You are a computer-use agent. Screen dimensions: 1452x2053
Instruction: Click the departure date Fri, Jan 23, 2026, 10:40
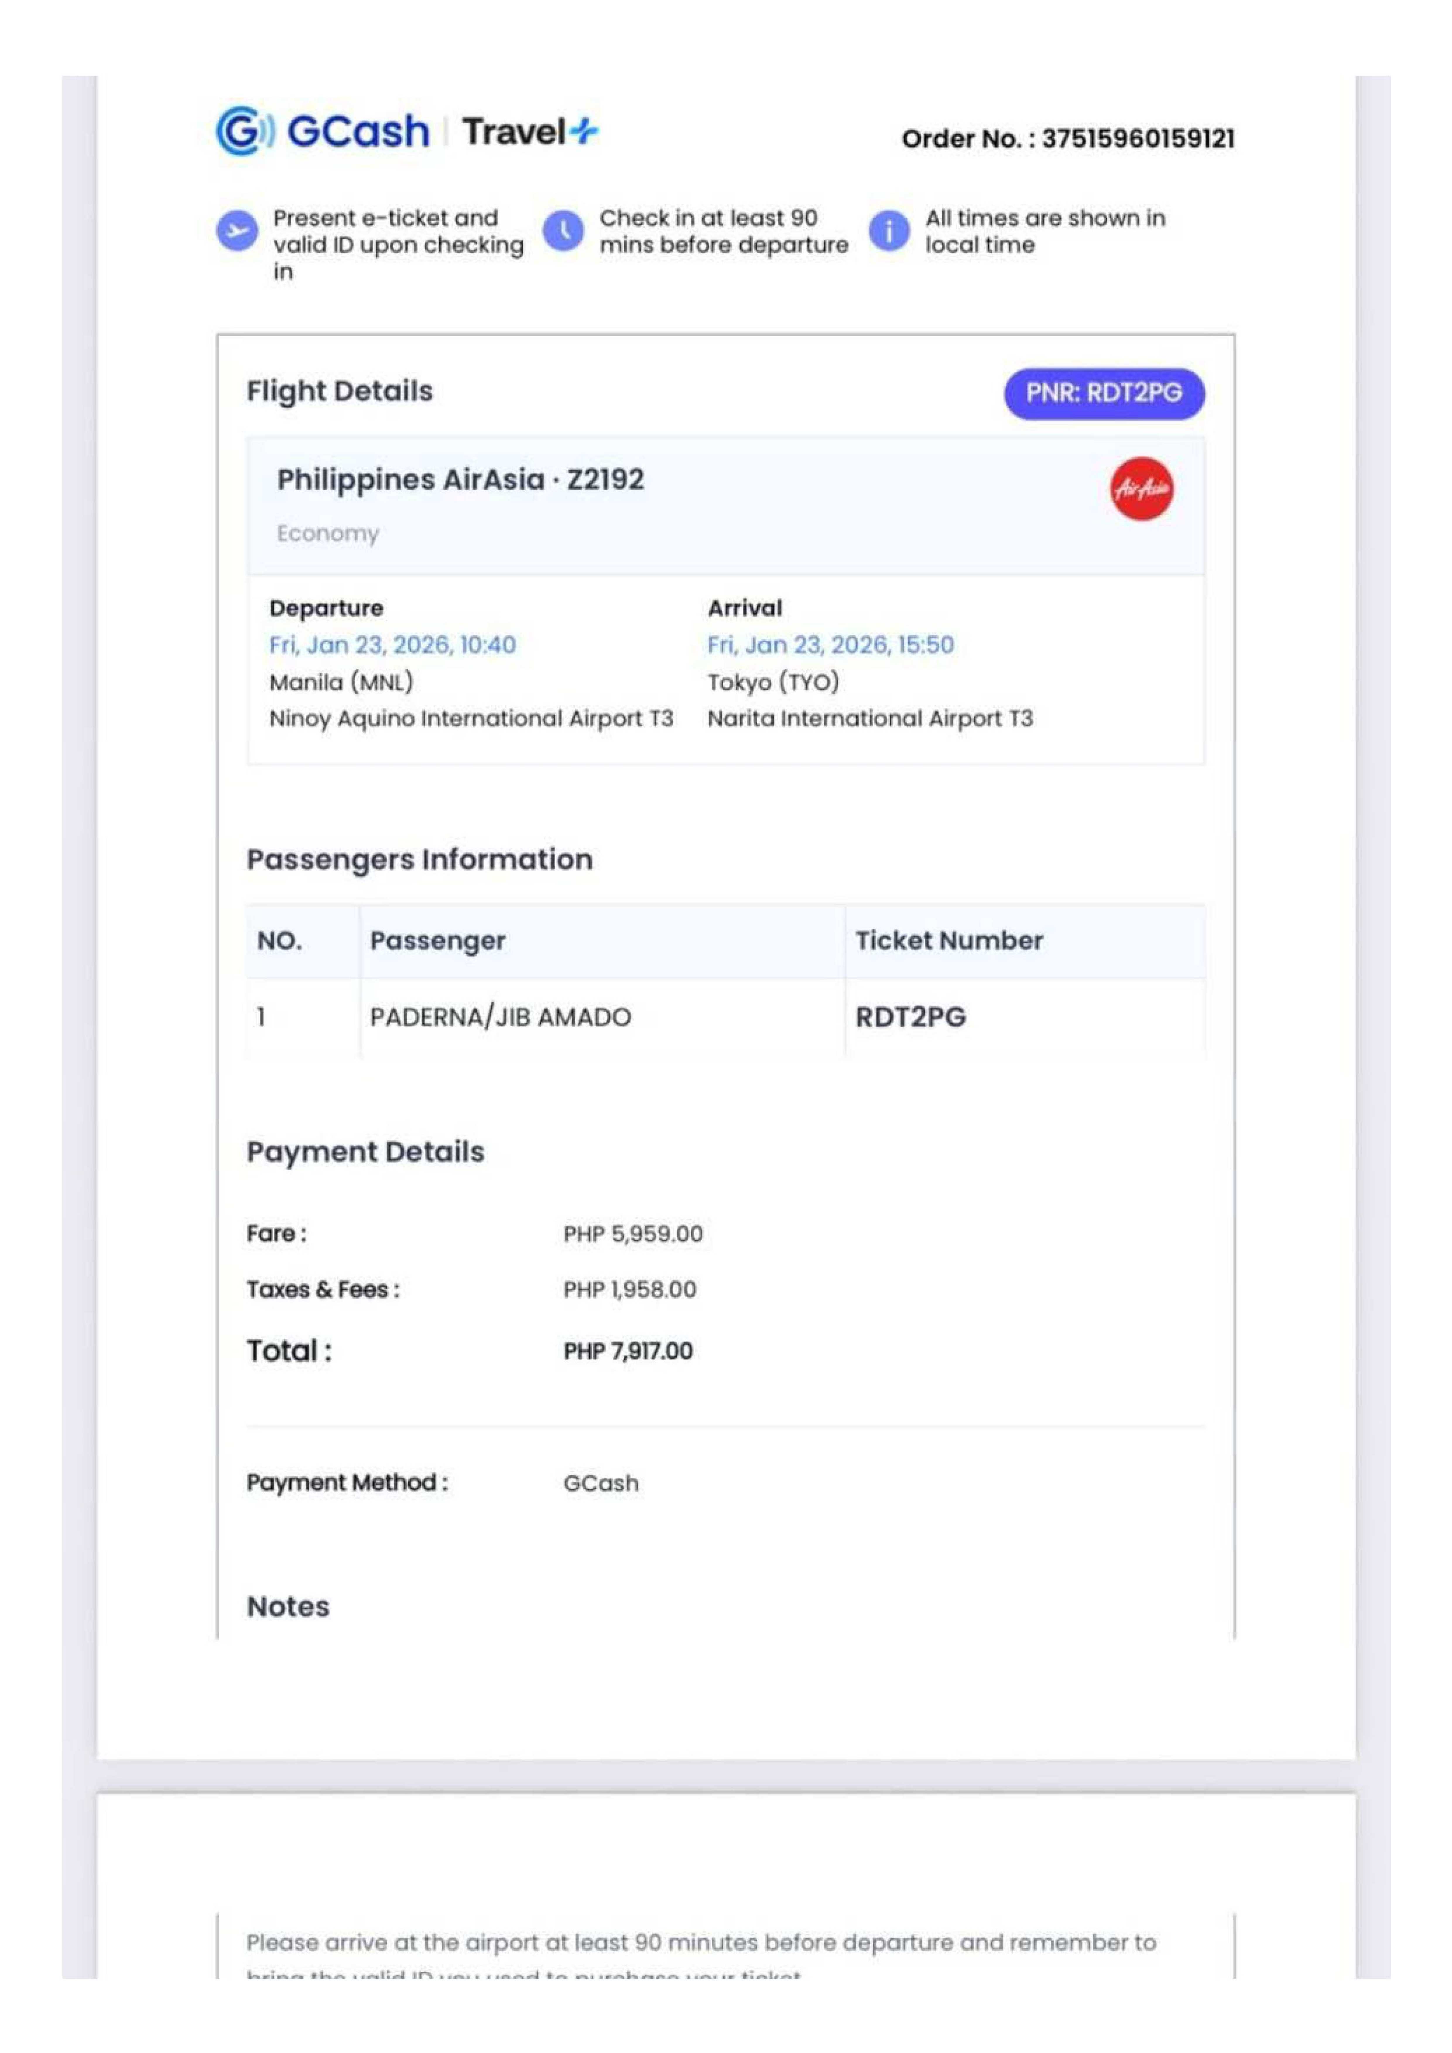(393, 645)
